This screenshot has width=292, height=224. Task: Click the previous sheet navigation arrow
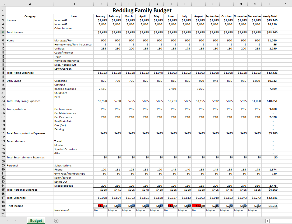8,221
